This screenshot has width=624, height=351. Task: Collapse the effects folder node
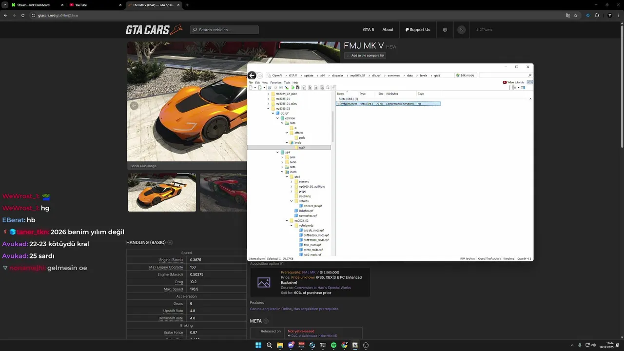(287, 133)
